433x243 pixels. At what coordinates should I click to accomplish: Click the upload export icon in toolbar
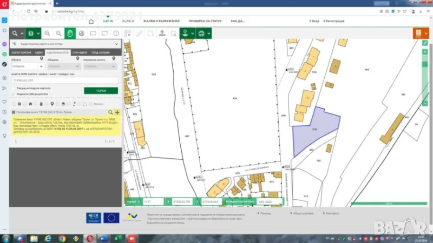[162, 33]
